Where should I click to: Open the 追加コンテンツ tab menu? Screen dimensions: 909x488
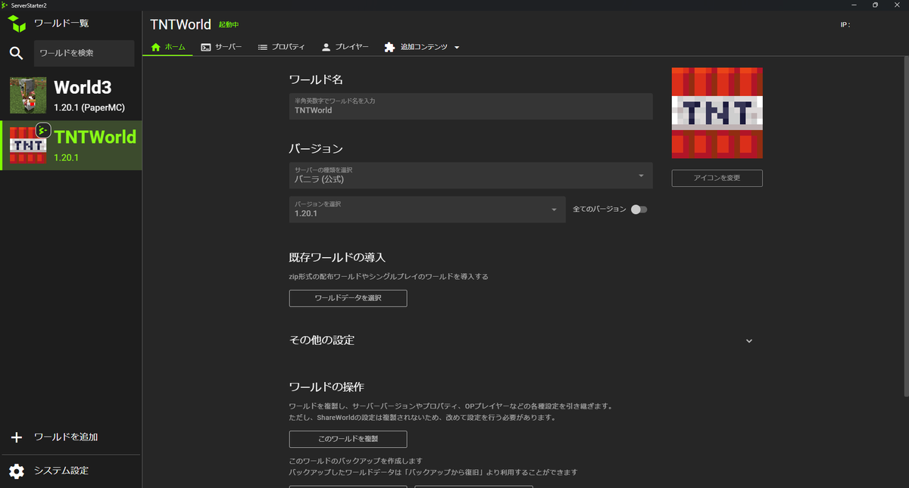click(x=422, y=47)
